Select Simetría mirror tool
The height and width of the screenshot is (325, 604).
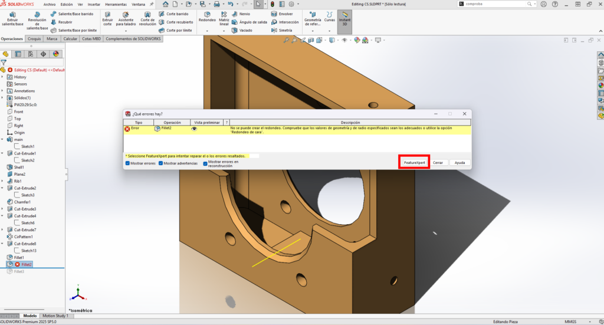[x=281, y=30]
